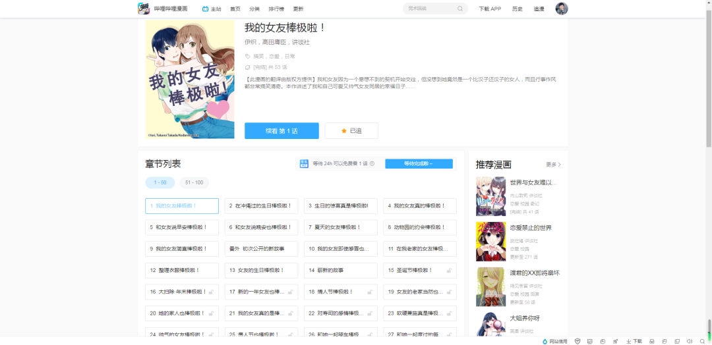Click the 已追 follow button with star
This screenshot has height=345, width=712.
click(351, 130)
